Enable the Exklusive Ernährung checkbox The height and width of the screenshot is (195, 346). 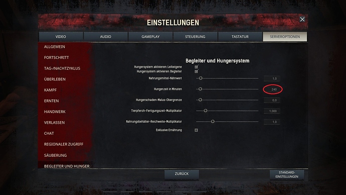click(196, 130)
